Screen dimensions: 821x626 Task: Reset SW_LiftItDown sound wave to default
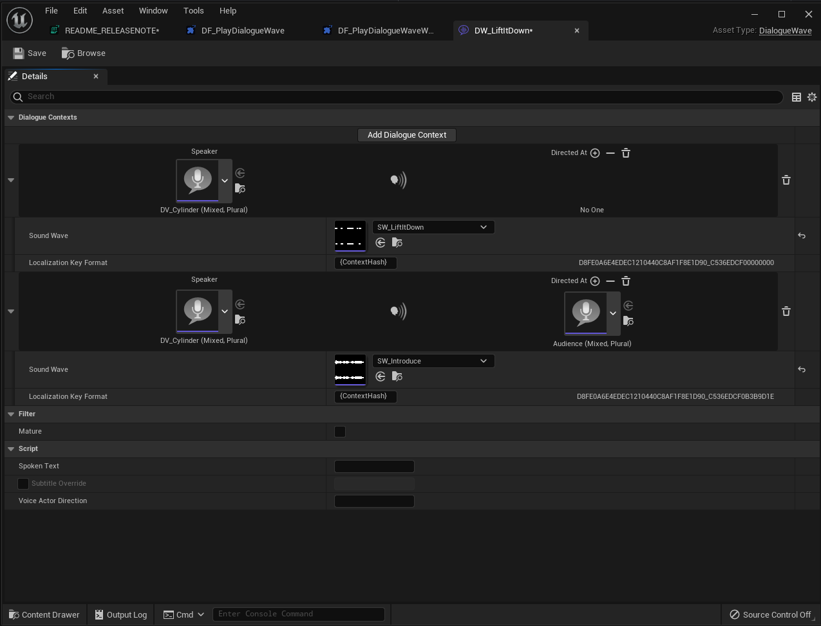click(801, 235)
